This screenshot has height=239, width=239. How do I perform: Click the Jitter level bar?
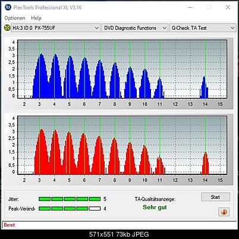tap(70, 199)
